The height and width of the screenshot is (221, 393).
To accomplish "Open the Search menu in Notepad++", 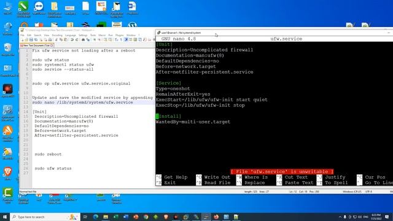I will [x=37, y=36].
